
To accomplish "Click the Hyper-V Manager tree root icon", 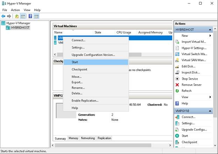I will click(x=3, y=23).
